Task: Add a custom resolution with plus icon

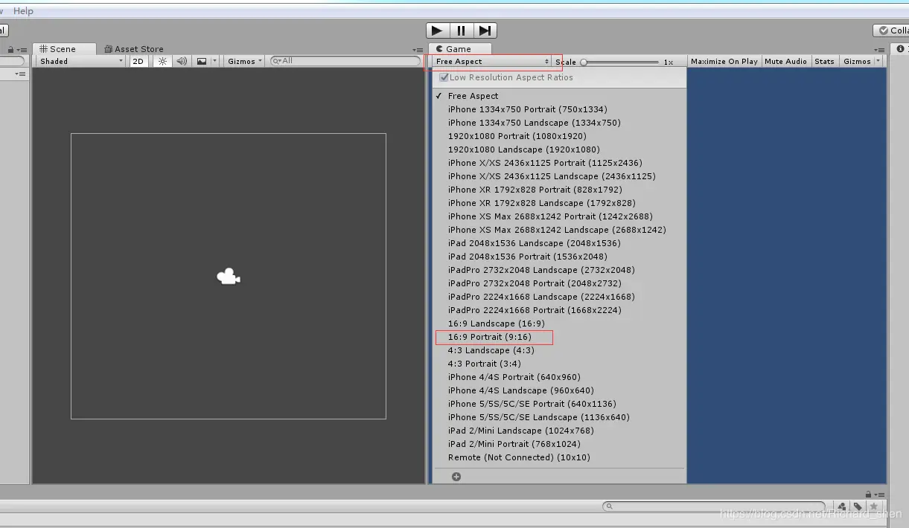Action: pyautogui.click(x=456, y=477)
